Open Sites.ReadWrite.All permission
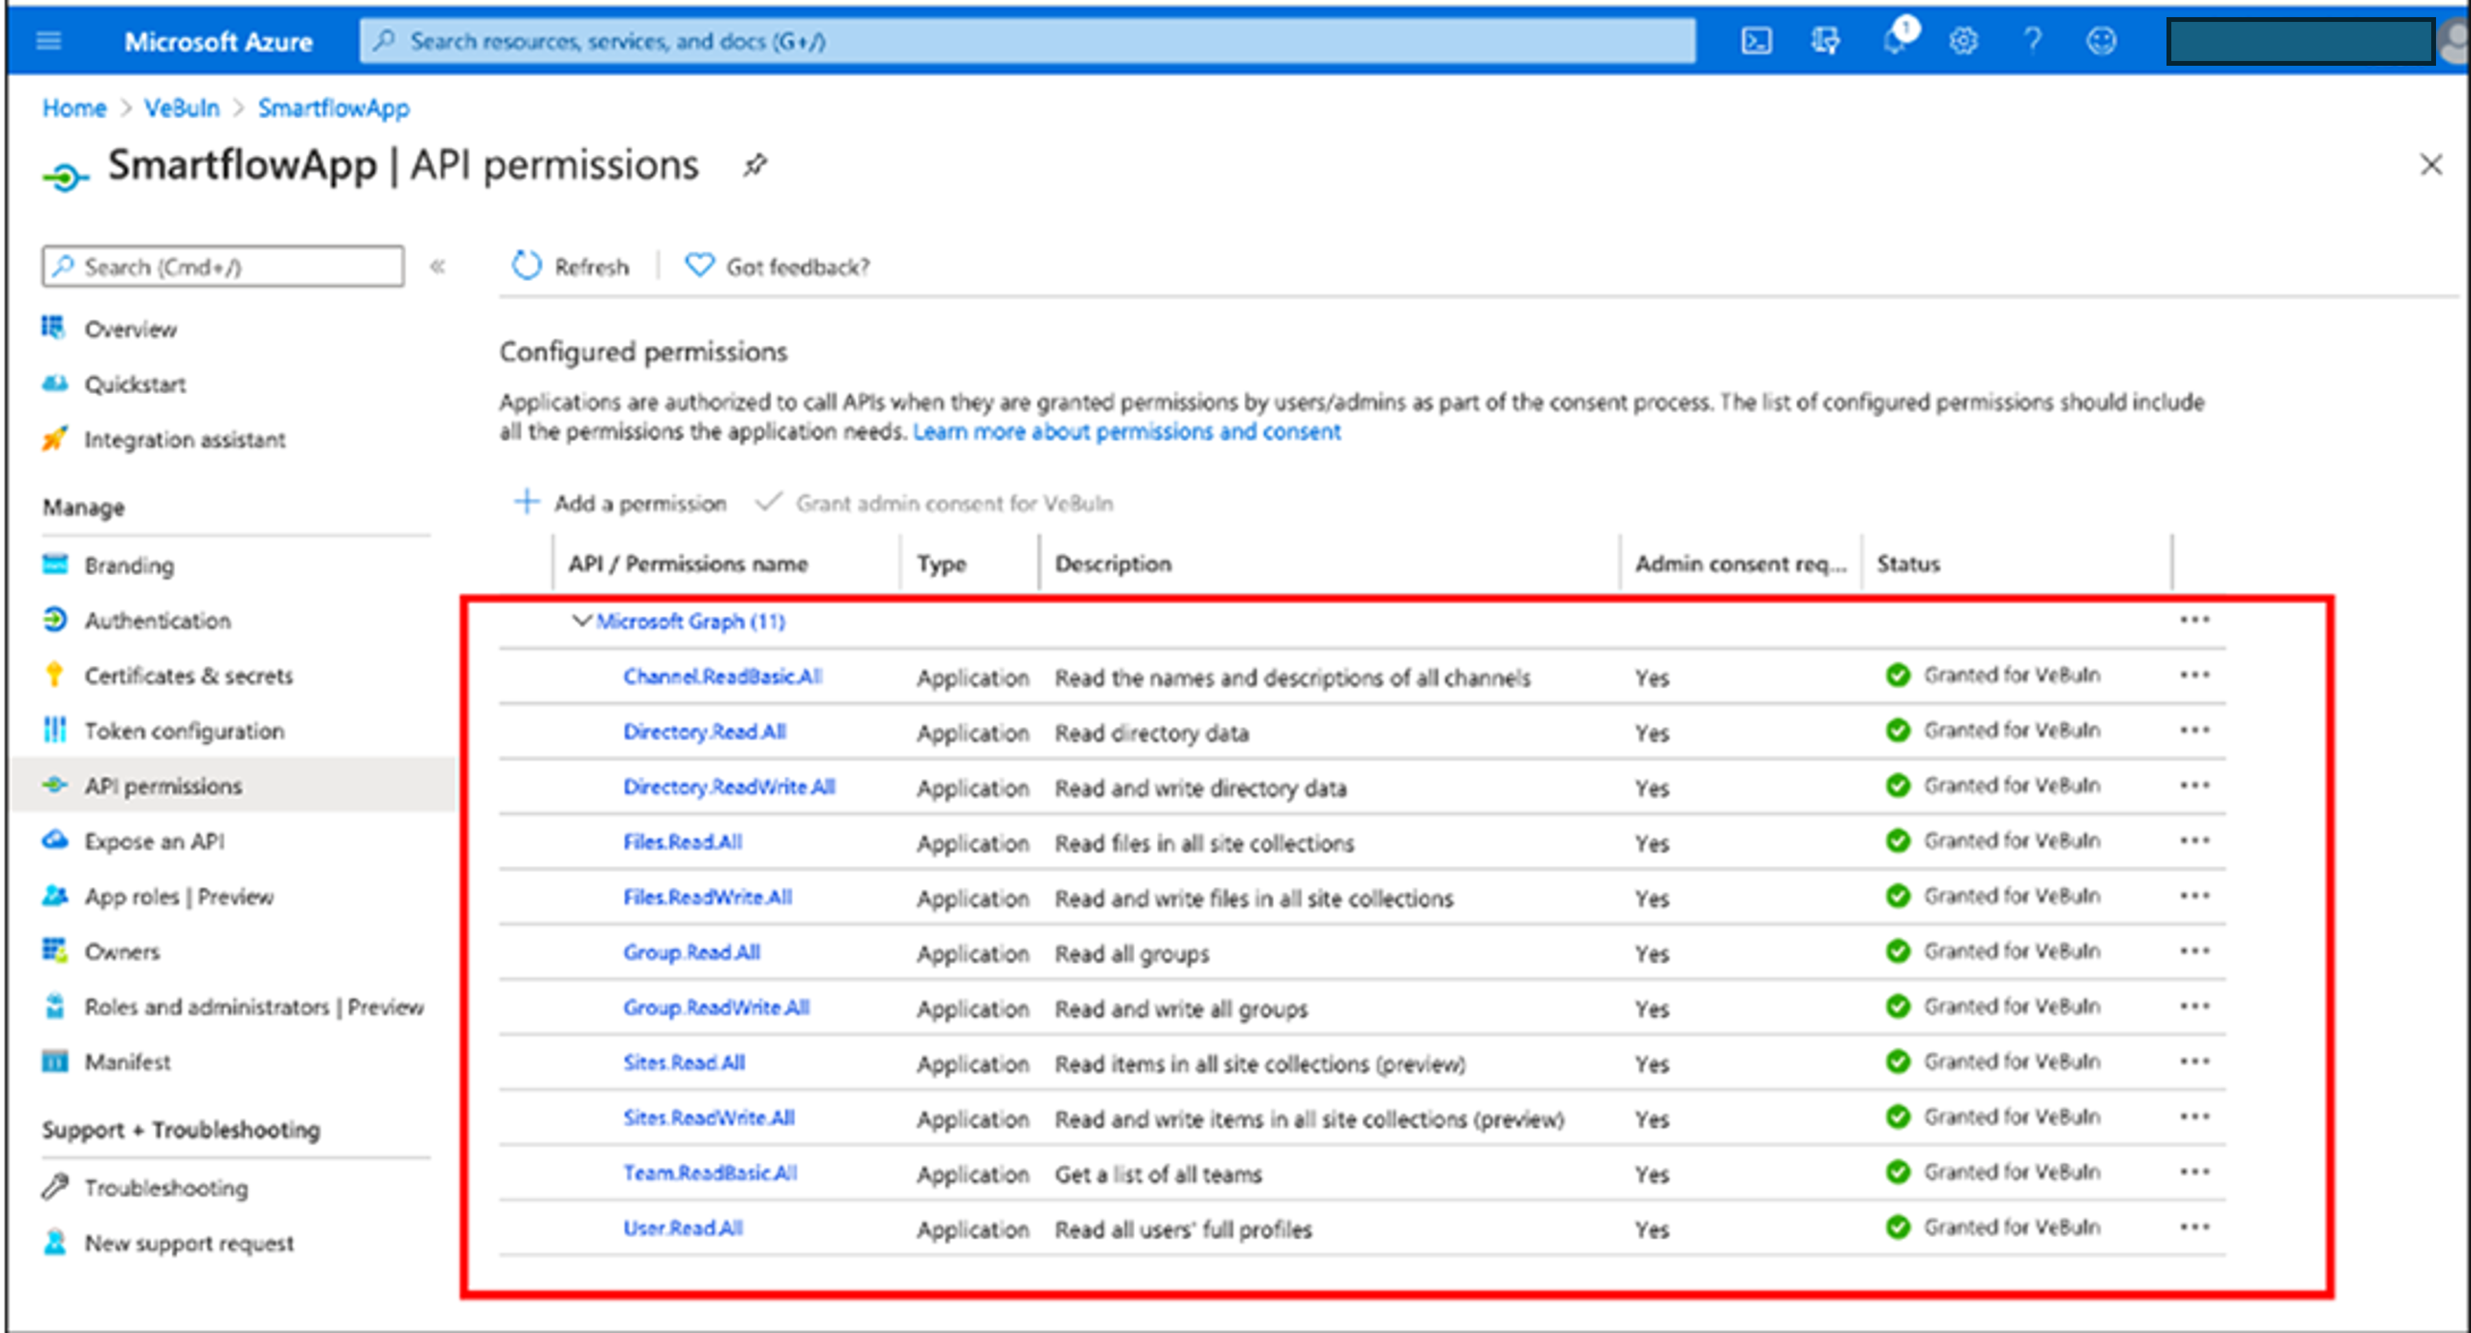 tap(709, 1117)
